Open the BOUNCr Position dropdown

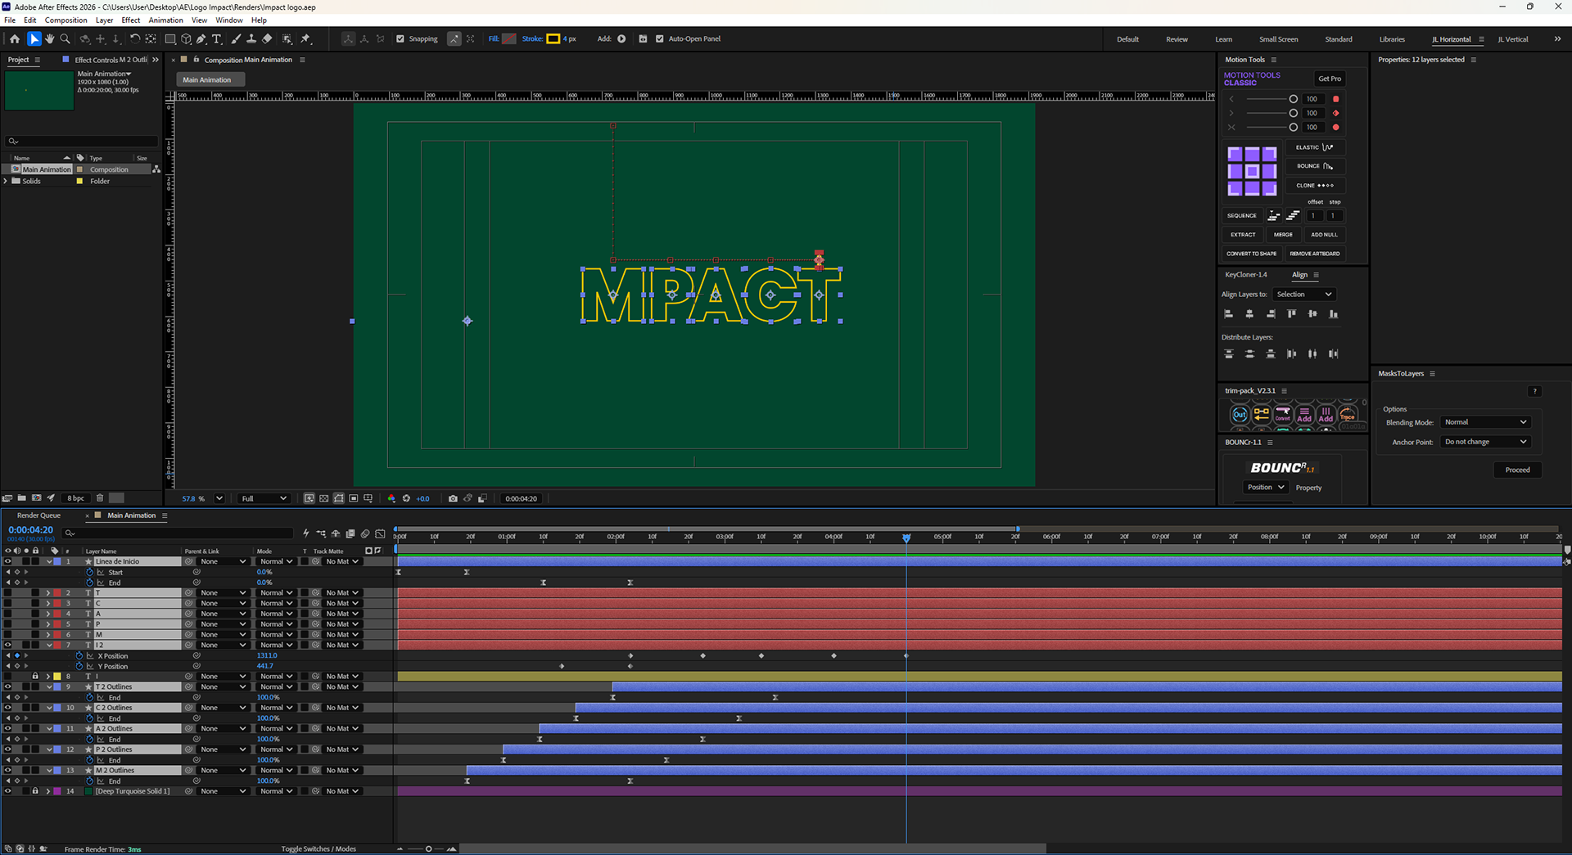coord(1265,487)
